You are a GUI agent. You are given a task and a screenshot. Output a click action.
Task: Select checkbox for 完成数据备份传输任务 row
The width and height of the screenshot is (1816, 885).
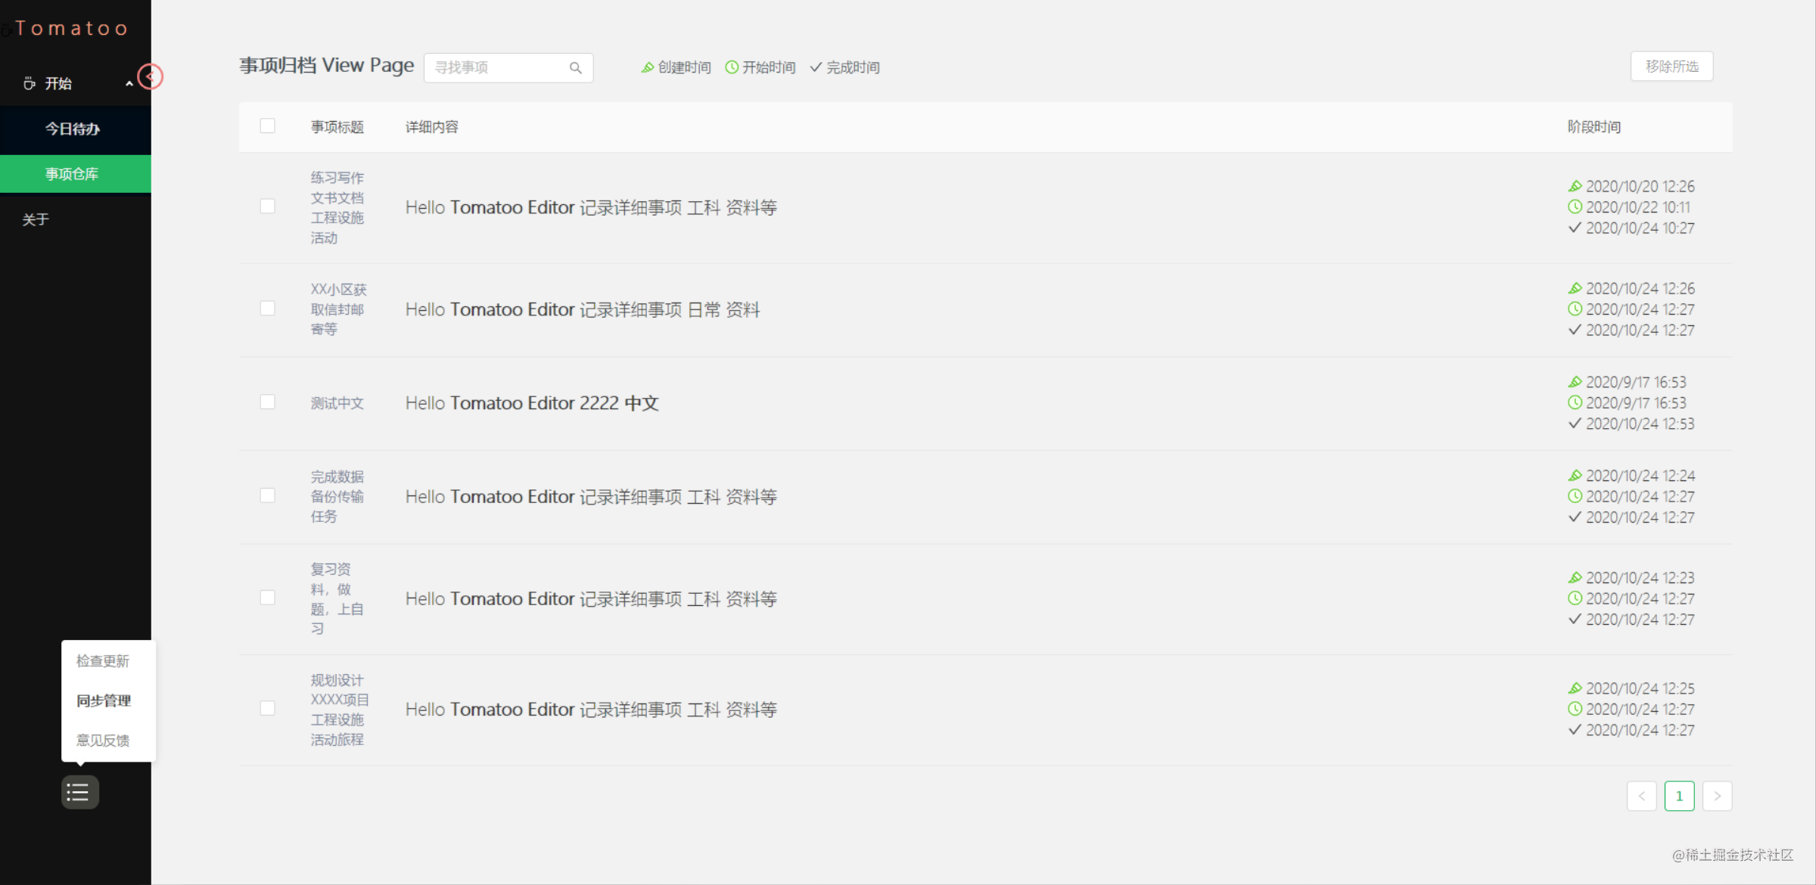click(x=267, y=496)
